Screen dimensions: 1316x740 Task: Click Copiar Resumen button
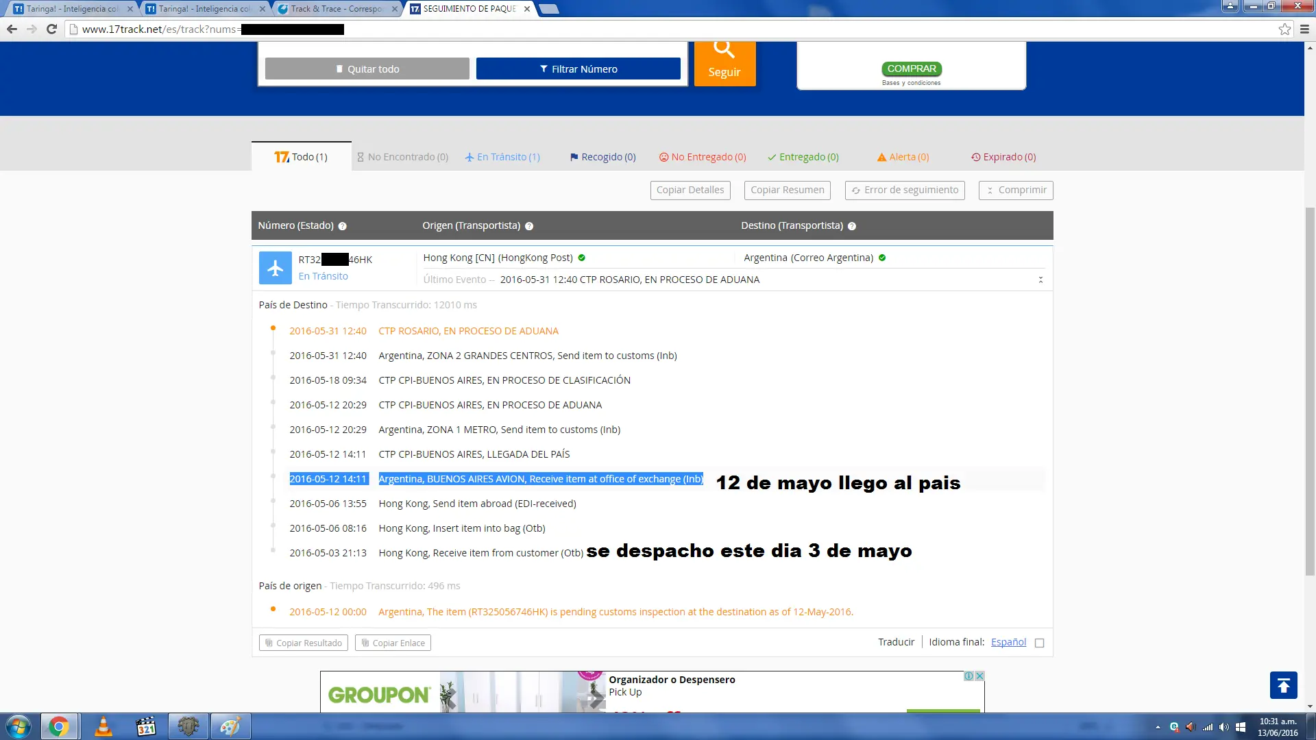[788, 190]
